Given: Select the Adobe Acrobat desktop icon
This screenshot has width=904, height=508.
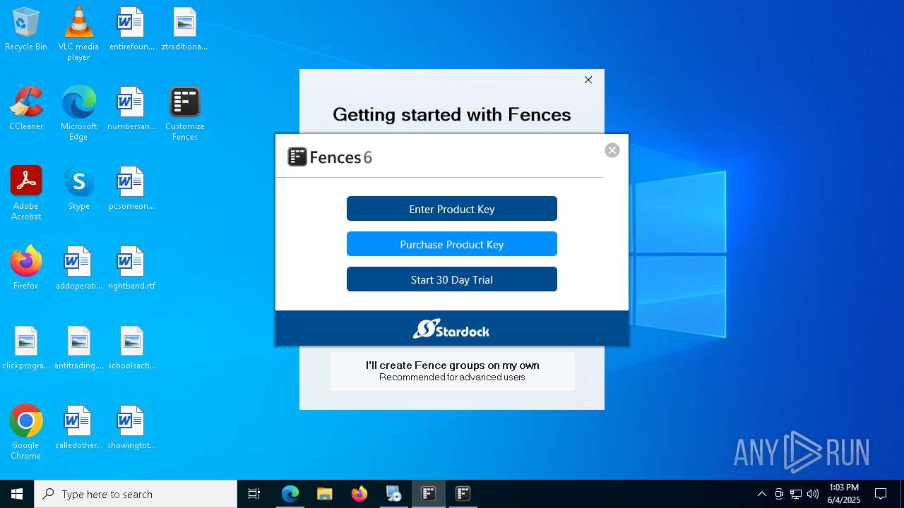Looking at the screenshot, I should (26, 193).
